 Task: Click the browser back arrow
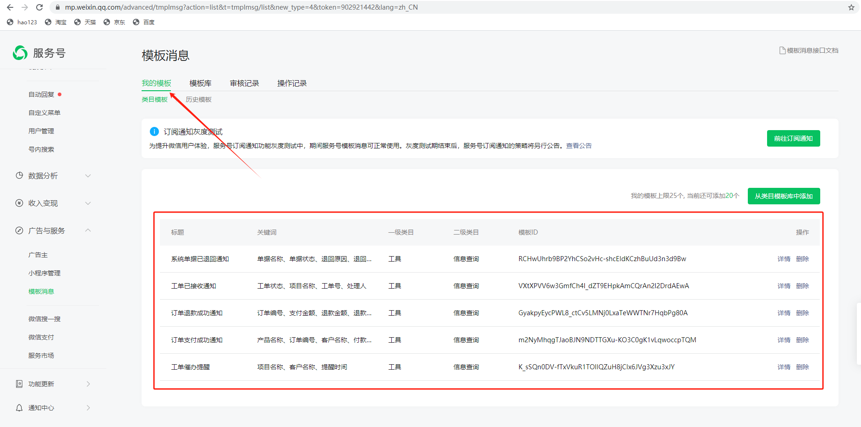[x=10, y=7]
